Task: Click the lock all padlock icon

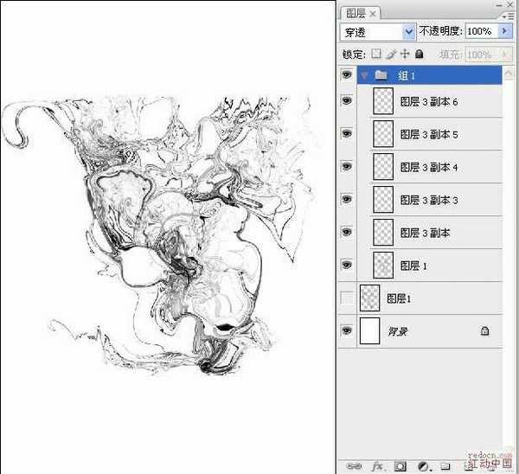Action: point(417,54)
